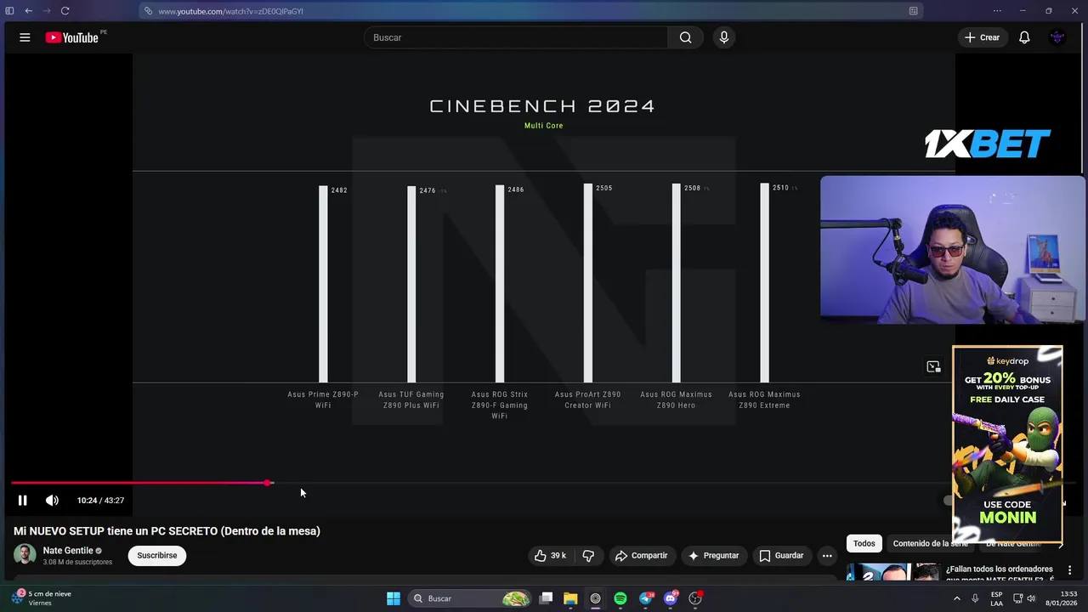Open the account avatar menu
This screenshot has height=612, width=1088.
[1057, 37]
